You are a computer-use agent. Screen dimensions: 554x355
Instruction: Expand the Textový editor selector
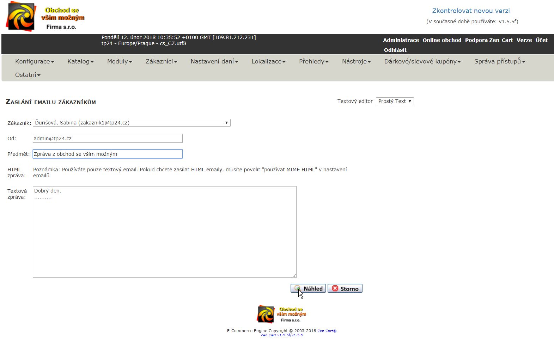tap(395, 101)
